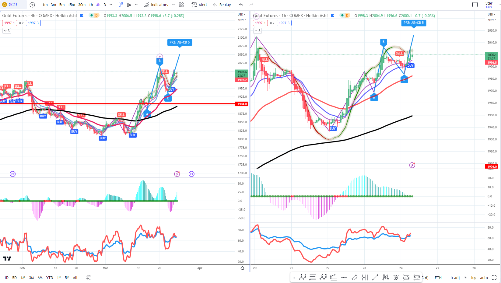Open the chart layout selector icon
Image resolution: width=501 pixels, height=283 pixels.
[x=475, y=5]
